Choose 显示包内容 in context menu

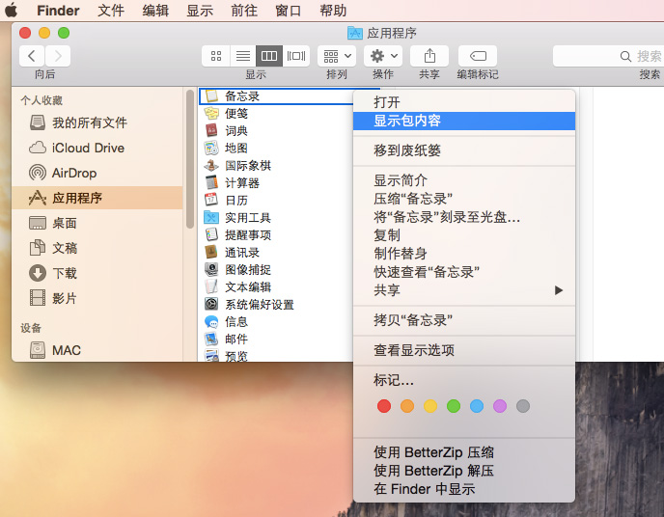(464, 121)
